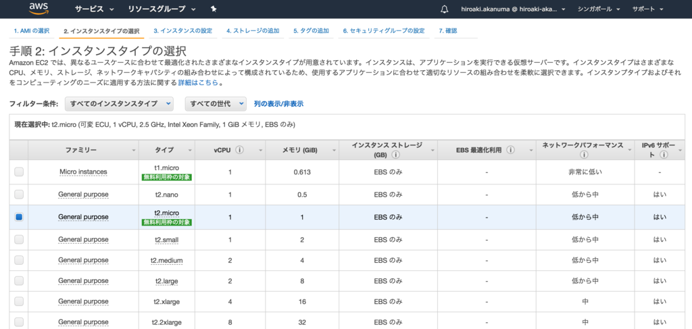The image size is (692, 329).
Task: Open the シンガポール region dropdown
Action: click(x=599, y=9)
